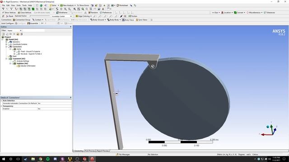289x162 pixels.
Task: Open the Edge Coloring dropdown
Action: pyautogui.click(x=84, y=16)
